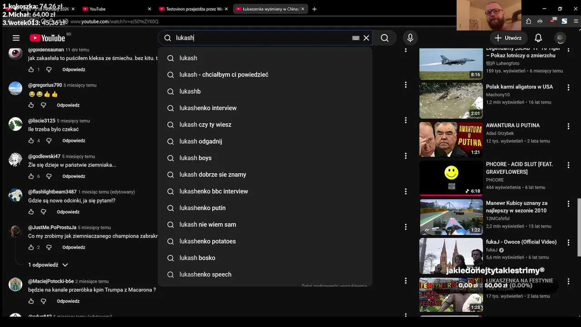Pick the 'lukashenko interview' suggestion
581x327 pixels.
point(265,108)
